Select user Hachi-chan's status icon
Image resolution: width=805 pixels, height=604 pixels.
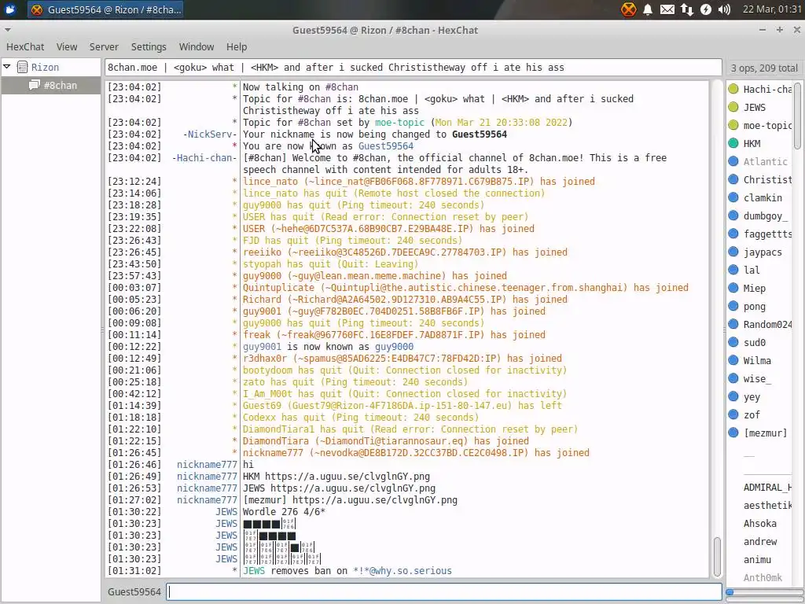(733, 89)
